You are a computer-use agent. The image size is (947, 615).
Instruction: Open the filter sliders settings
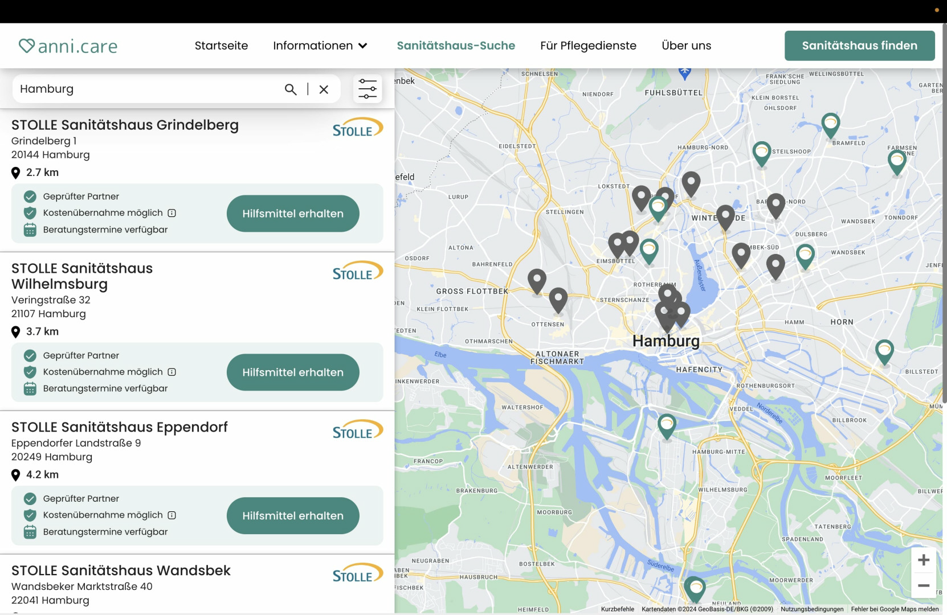click(368, 89)
